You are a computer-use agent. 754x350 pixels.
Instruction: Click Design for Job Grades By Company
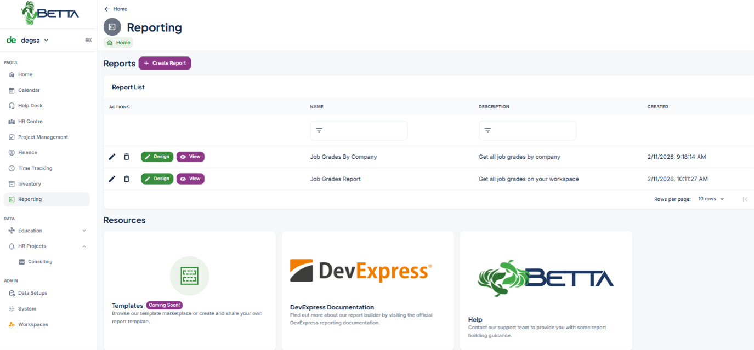(157, 157)
